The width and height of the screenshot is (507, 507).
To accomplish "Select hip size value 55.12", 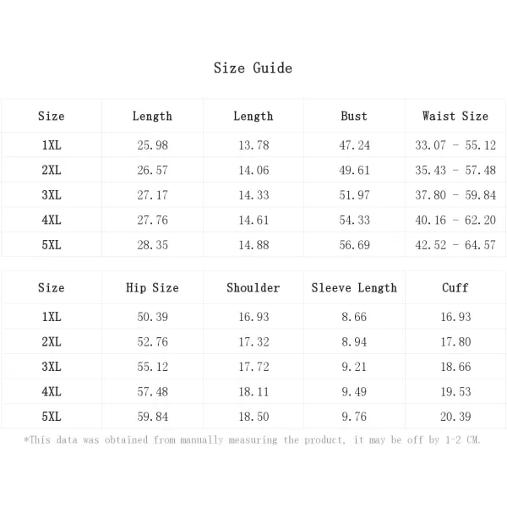I will pos(153,367).
